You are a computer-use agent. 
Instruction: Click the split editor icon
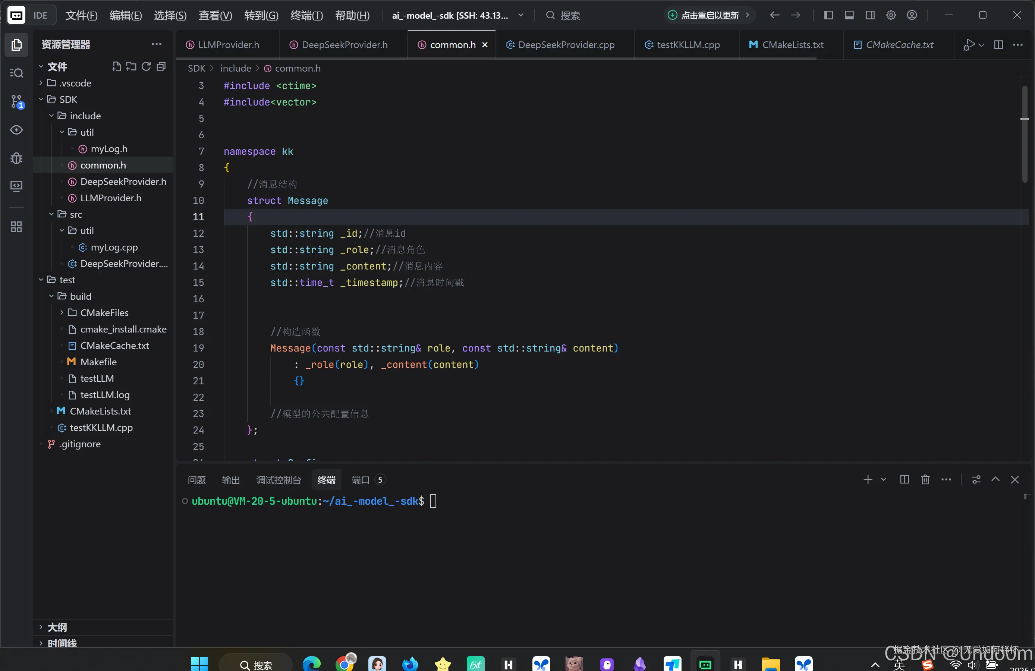point(998,45)
